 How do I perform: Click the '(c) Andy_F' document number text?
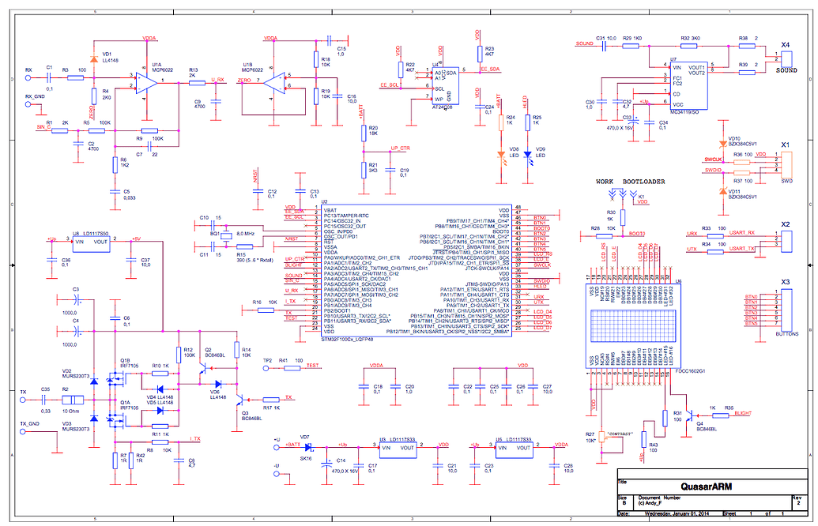(650, 504)
